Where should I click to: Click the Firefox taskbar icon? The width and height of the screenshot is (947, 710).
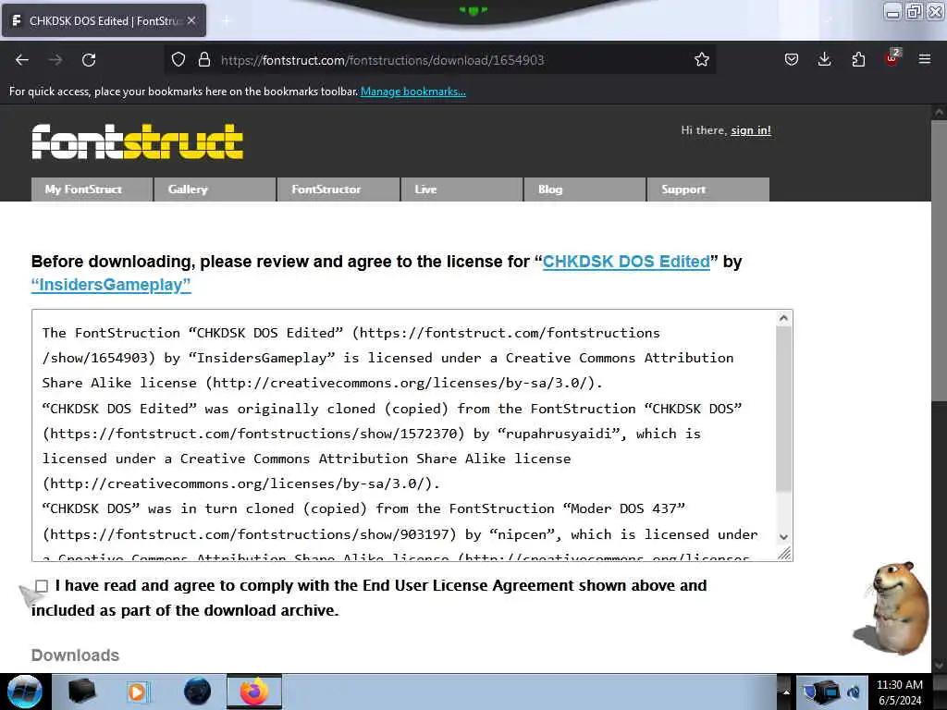point(254,692)
